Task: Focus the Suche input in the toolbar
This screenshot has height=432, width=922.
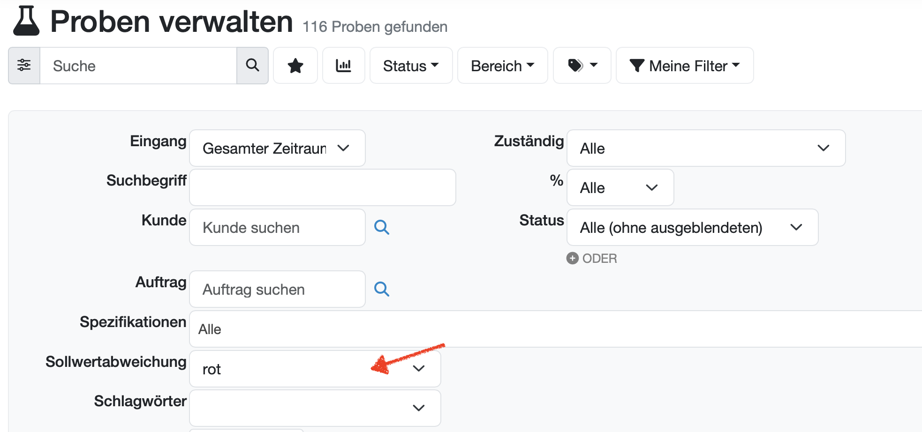Action: [138, 66]
